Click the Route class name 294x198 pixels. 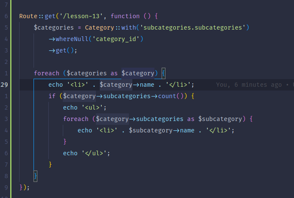tap(28, 16)
